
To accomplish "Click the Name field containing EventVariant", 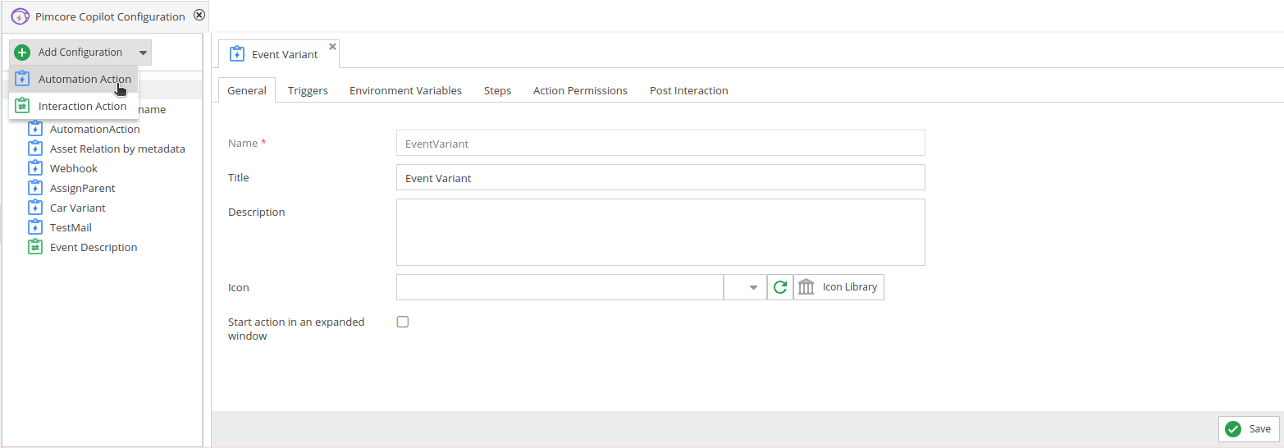I will point(660,143).
